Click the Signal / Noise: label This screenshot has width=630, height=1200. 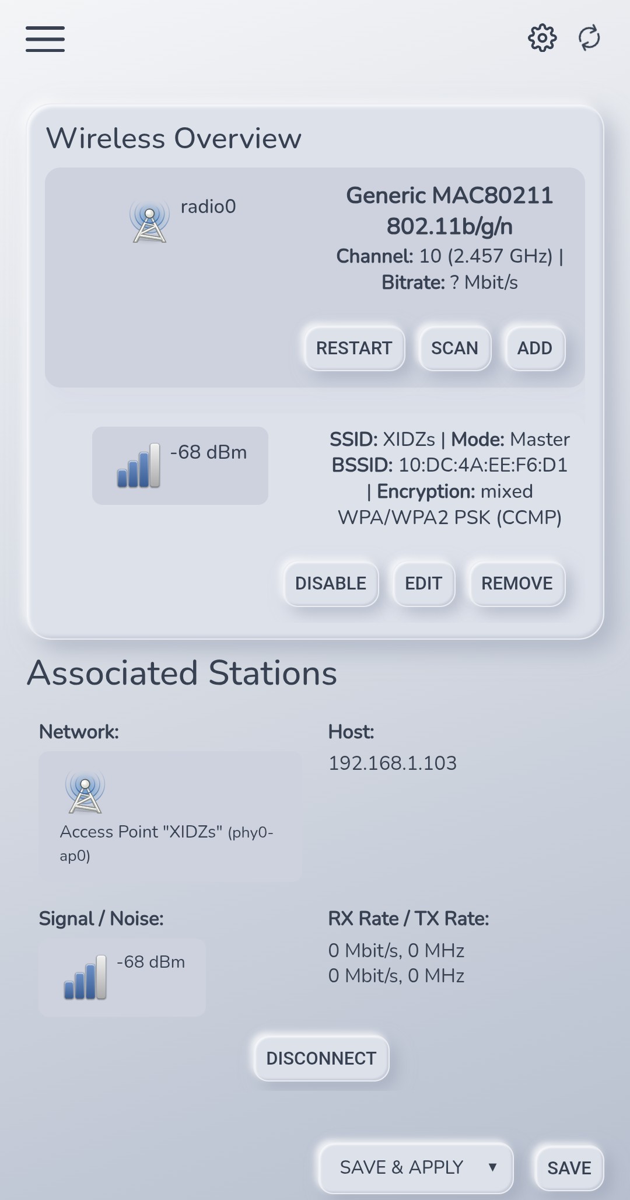click(x=101, y=919)
